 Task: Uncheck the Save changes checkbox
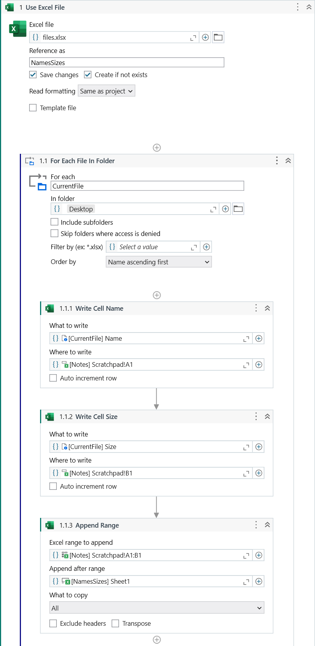[33, 75]
